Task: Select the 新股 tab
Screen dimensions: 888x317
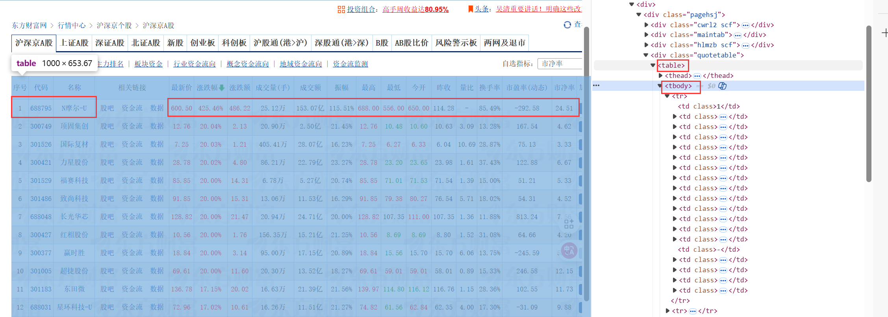Action: tap(175, 43)
